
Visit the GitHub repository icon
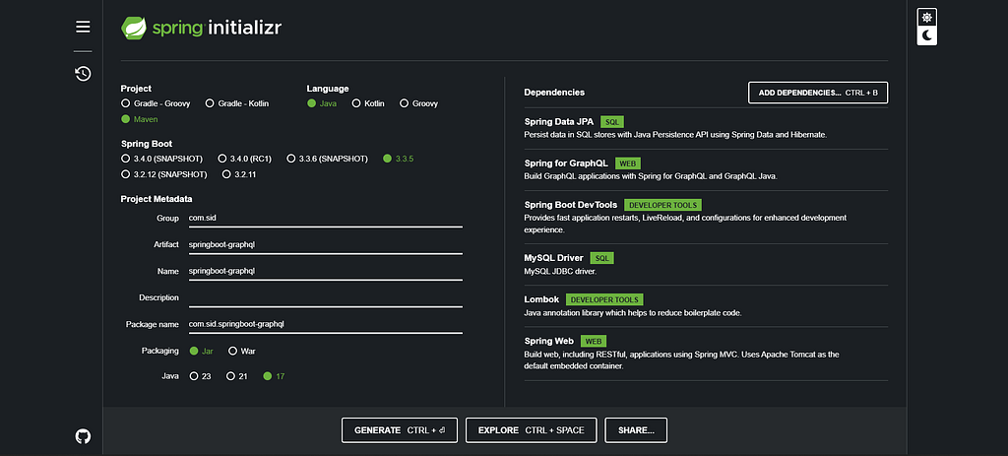click(x=83, y=436)
